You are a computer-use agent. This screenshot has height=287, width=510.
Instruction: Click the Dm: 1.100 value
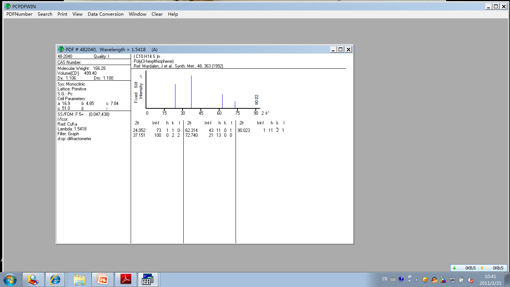[104, 78]
